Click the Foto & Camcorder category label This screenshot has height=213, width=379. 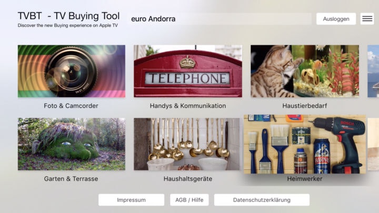click(x=71, y=106)
